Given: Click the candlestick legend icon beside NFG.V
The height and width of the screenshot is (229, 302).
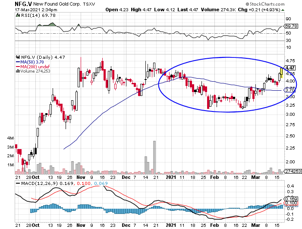Looking at the screenshot, I should tap(18, 57).
